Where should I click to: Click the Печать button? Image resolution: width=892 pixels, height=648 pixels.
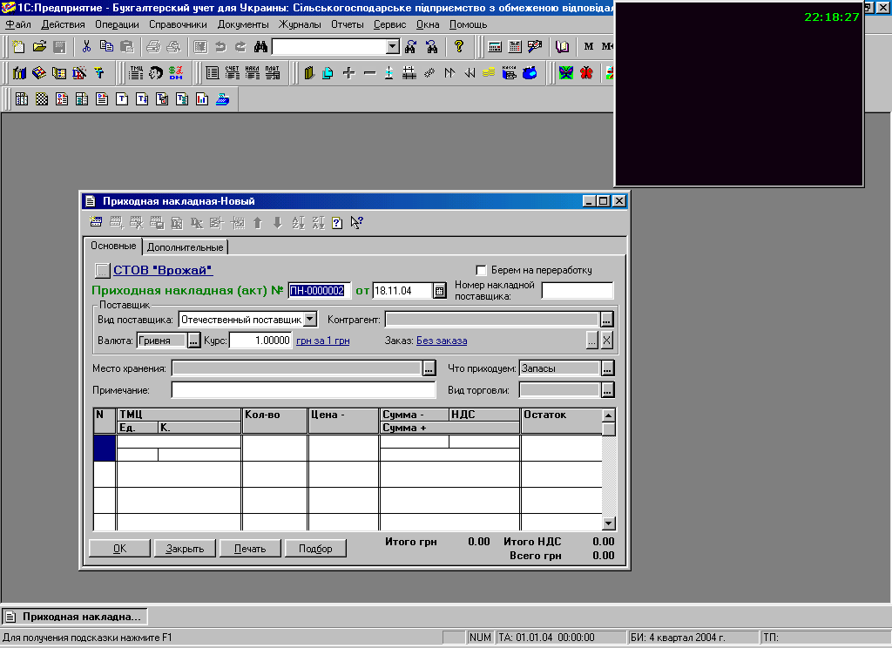250,549
